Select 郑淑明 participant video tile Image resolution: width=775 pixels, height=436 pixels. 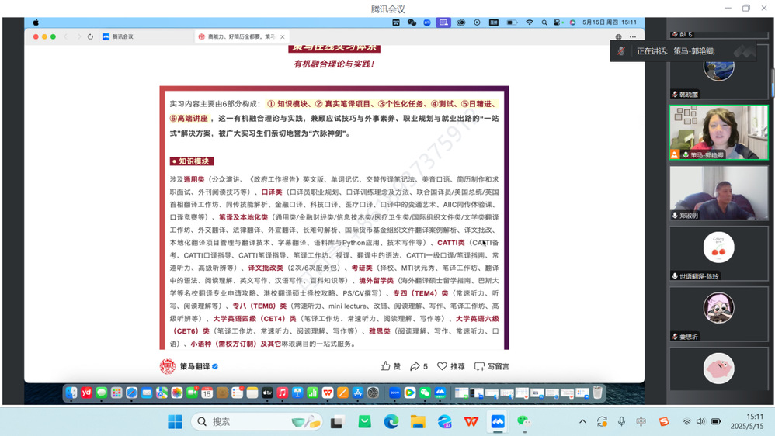click(x=718, y=192)
